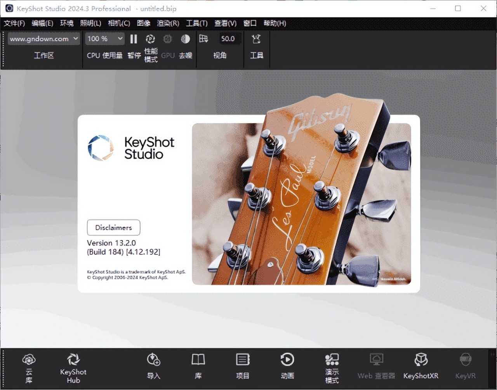Open the 文件(F) file menu

point(14,23)
